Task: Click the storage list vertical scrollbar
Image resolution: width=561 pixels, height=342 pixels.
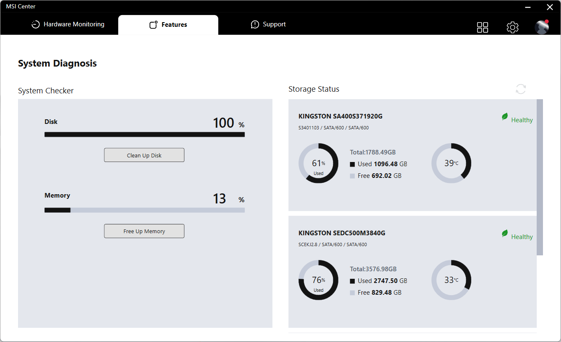Action: tap(540, 177)
